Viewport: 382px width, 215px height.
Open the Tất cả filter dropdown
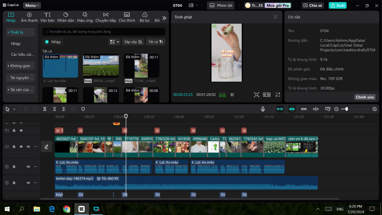pos(156,42)
